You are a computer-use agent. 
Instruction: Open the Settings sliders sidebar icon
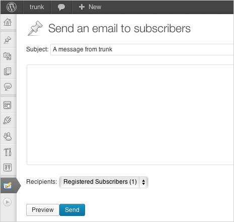pyautogui.click(x=8, y=167)
